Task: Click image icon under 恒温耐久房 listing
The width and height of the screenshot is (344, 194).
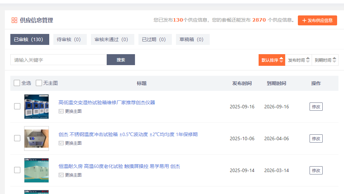Action: tap(61, 175)
